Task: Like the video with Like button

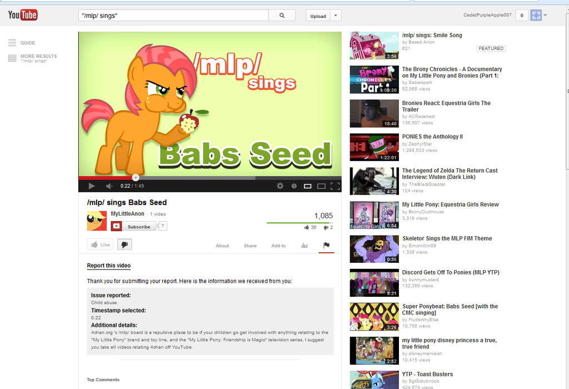Action: point(100,245)
